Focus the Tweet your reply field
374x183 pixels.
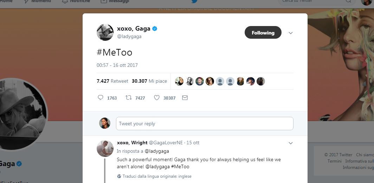click(x=205, y=124)
